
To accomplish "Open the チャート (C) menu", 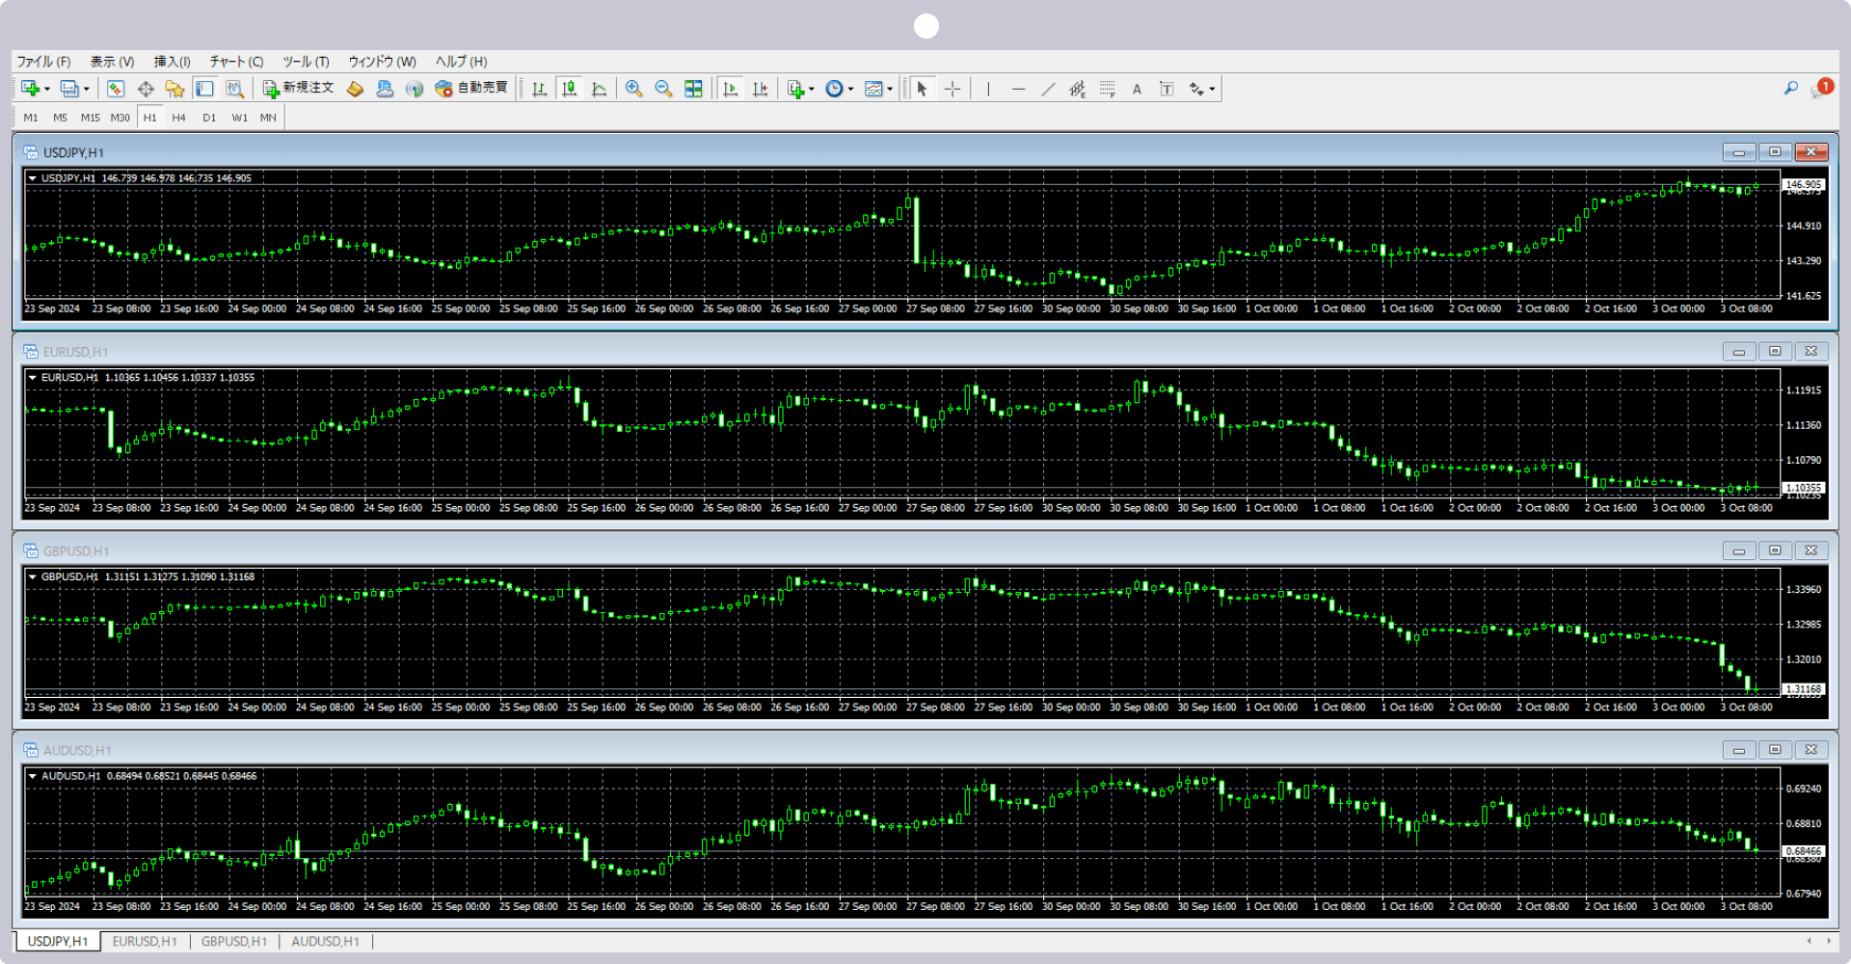I will (236, 62).
